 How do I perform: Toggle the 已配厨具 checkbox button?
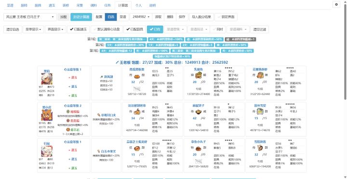click(x=134, y=29)
